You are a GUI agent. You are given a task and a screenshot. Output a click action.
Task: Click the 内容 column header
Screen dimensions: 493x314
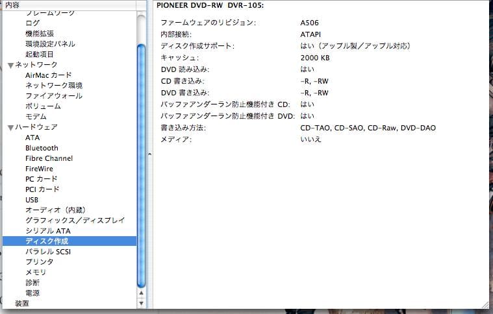(69, 5)
